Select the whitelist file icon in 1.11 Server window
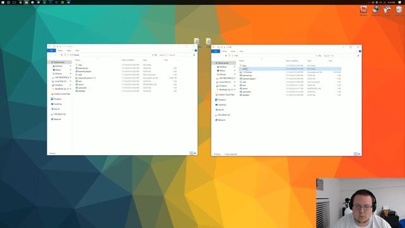405x228 pixels. click(x=77, y=91)
